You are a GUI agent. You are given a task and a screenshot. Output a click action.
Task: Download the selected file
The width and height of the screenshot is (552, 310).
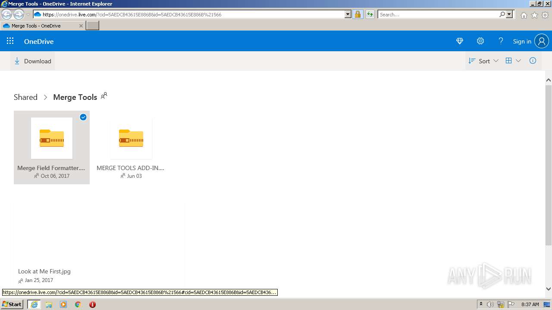click(33, 61)
